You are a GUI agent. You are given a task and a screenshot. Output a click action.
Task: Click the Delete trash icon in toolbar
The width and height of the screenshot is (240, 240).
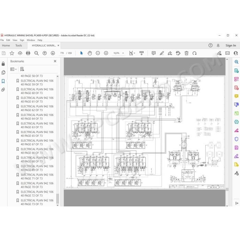[x=187, y=53]
